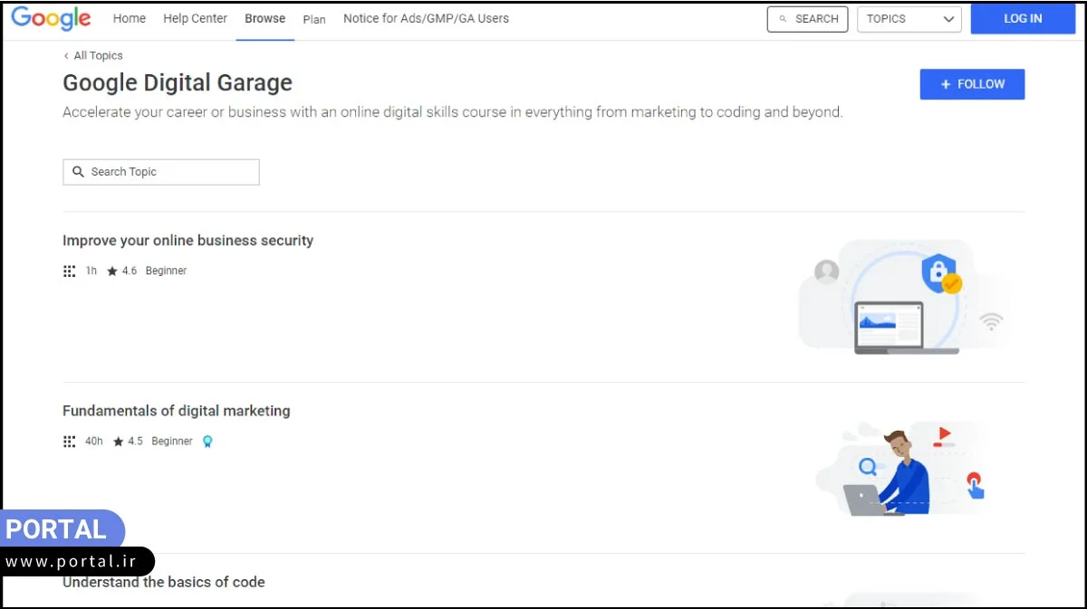Click the back chevron before All Topics
The image size is (1087, 609).
pos(64,55)
